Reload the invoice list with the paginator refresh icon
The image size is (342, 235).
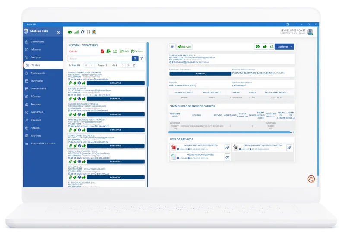[x=134, y=65]
